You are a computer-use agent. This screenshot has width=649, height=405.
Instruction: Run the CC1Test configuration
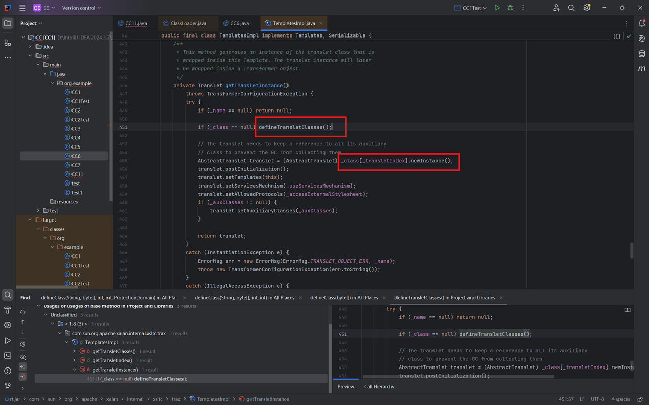coord(497,8)
